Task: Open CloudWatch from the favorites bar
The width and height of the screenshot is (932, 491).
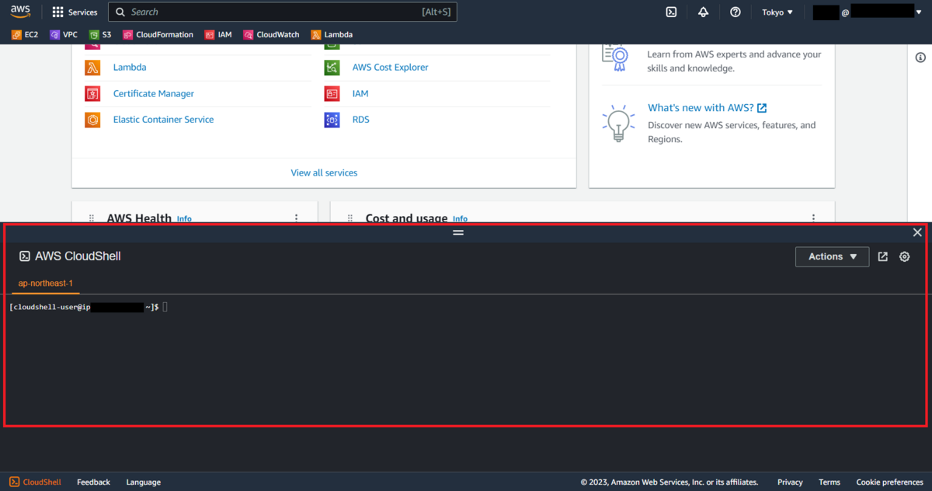Action: click(271, 34)
